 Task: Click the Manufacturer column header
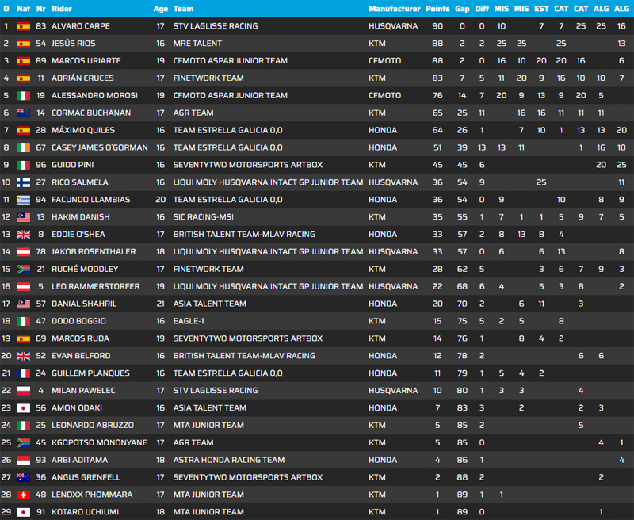point(394,9)
